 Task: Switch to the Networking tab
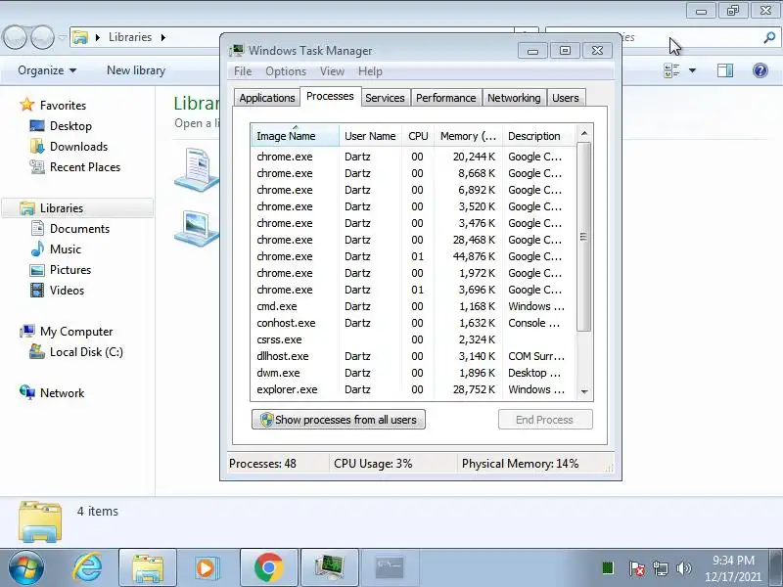click(x=514, y=98)
